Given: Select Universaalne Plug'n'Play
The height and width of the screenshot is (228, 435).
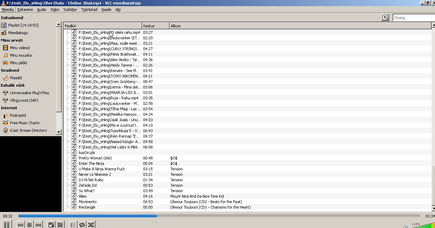Looking at the screenshot, I should point(29,93).
